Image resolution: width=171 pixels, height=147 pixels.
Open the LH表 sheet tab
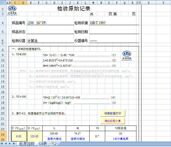coord(43,144)
